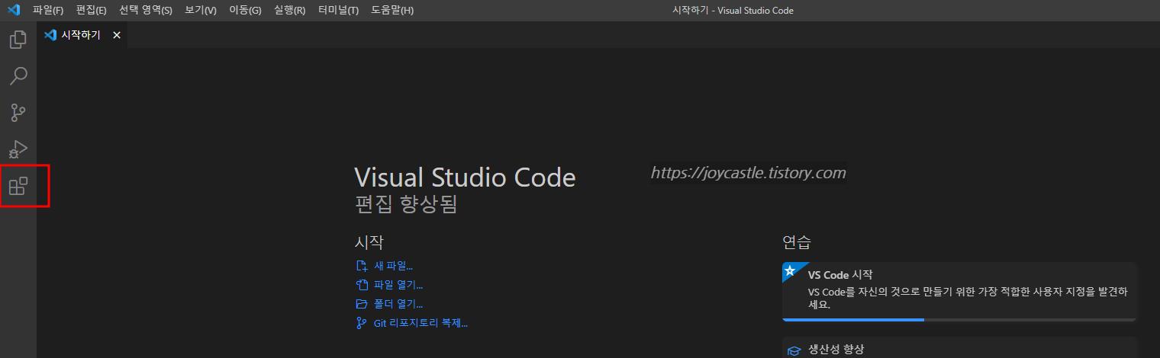Close the 시작하기 tab

[117, 35]
